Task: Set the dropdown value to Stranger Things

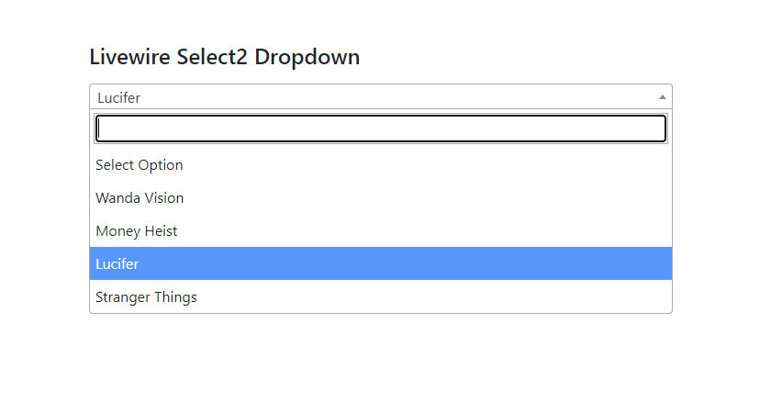Action: 381,296
